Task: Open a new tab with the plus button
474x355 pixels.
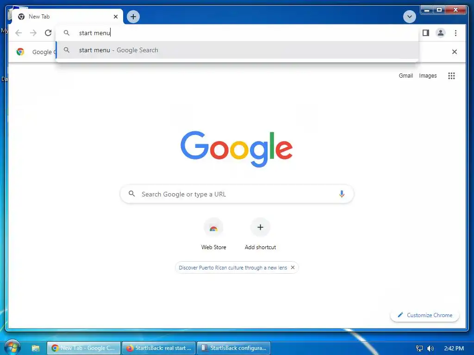Action: (x=133, y=17)
